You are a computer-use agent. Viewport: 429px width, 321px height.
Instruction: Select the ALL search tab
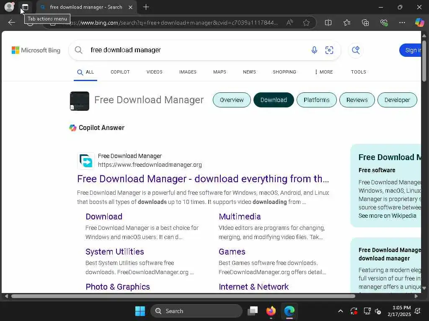pyautogui.click(x=85, y=72)
